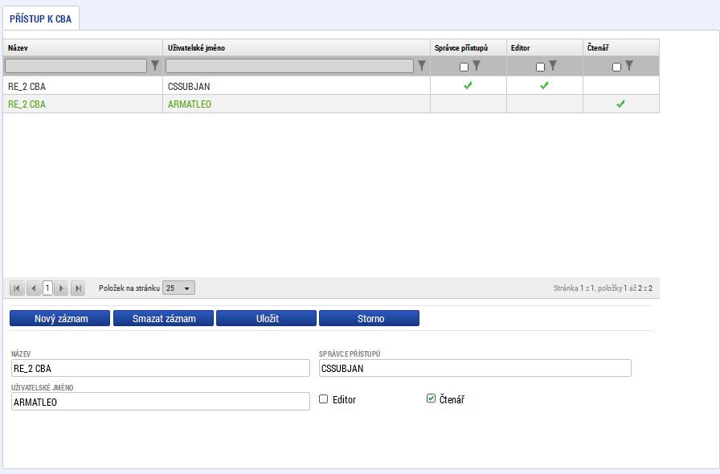Save changes with the Uložit button
Screen dimensions: 720x474
click(266, 318)
